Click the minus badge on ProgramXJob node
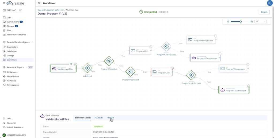 pyautogui.click(x=151, y=47)
